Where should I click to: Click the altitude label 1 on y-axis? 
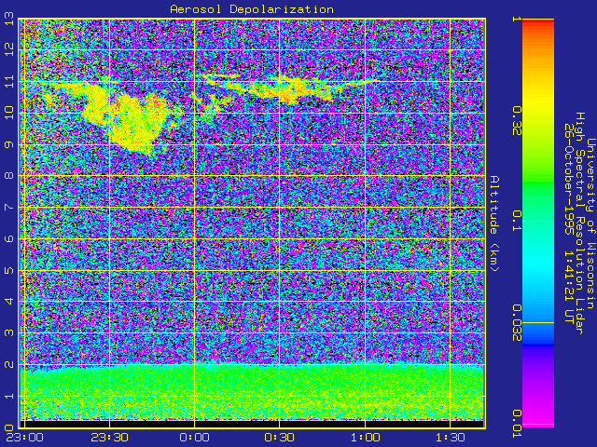point(9,396)
